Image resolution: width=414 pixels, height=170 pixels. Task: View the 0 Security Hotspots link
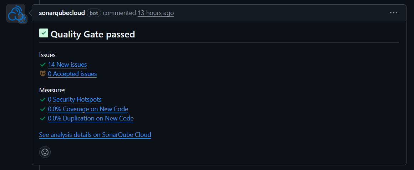tap(75, 100)
